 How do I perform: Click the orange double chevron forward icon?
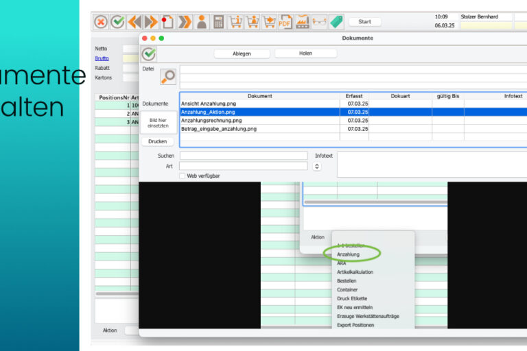pyautogui.click(x=185, y=22)
